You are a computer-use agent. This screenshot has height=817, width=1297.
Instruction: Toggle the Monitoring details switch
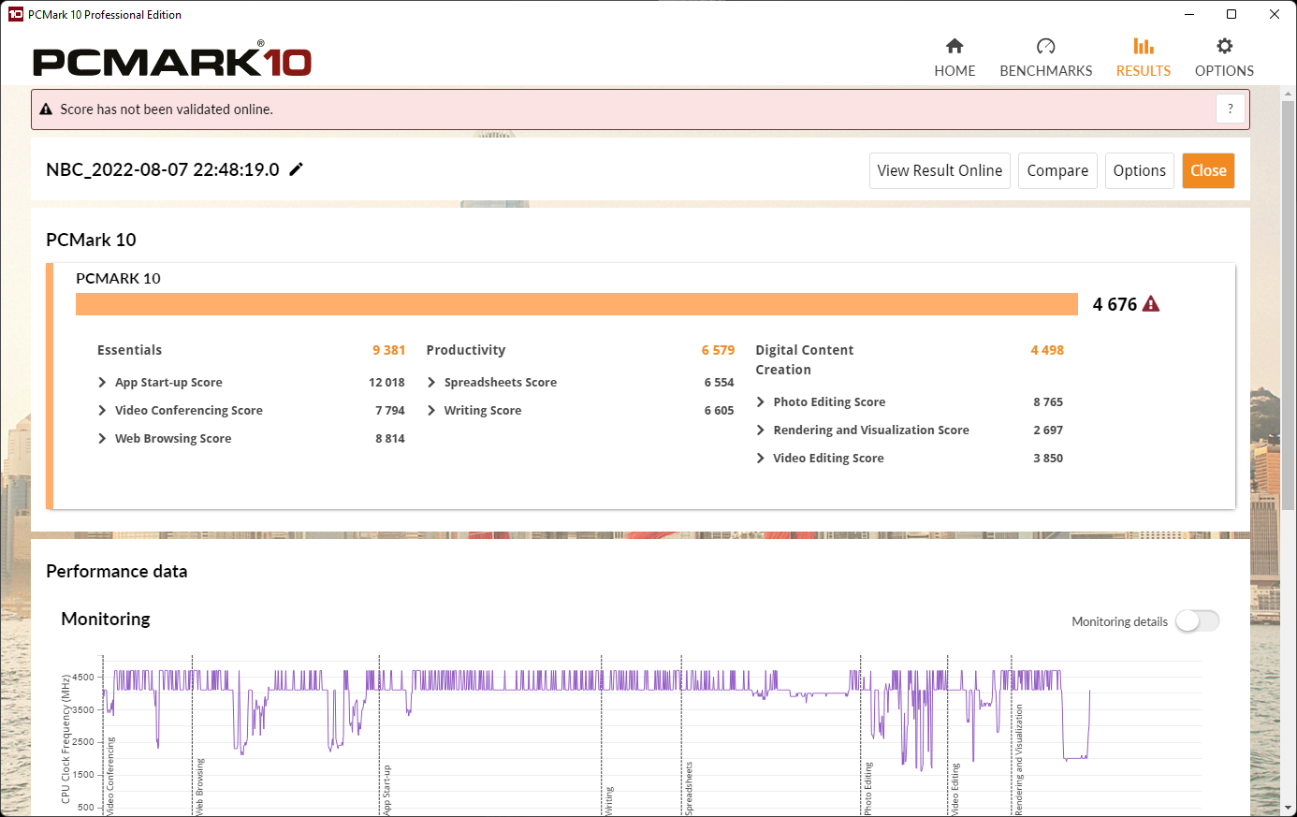1197,621
